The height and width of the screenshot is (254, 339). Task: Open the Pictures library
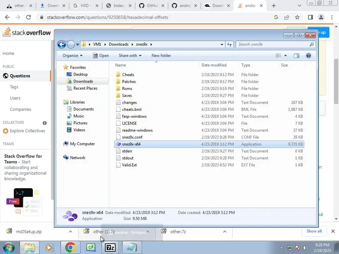80,123
